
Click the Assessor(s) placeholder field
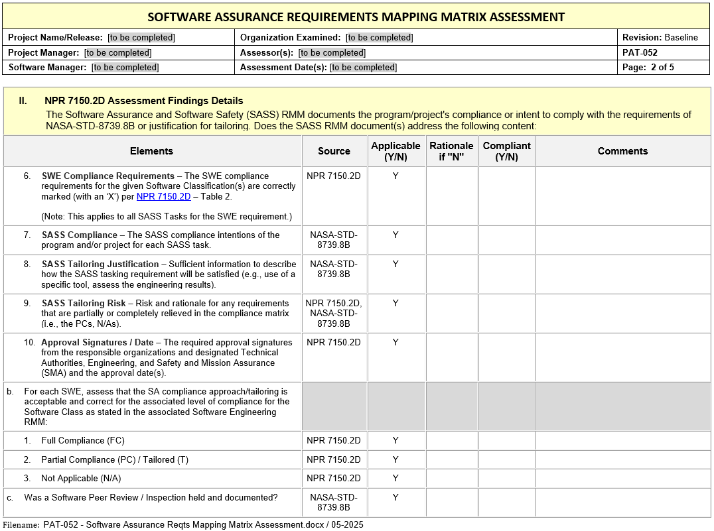click(x=332, y=53)
